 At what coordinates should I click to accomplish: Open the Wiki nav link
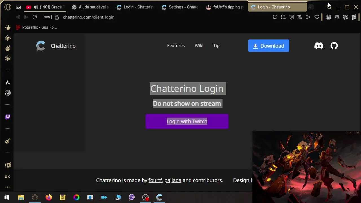click(x=199, y=46)
